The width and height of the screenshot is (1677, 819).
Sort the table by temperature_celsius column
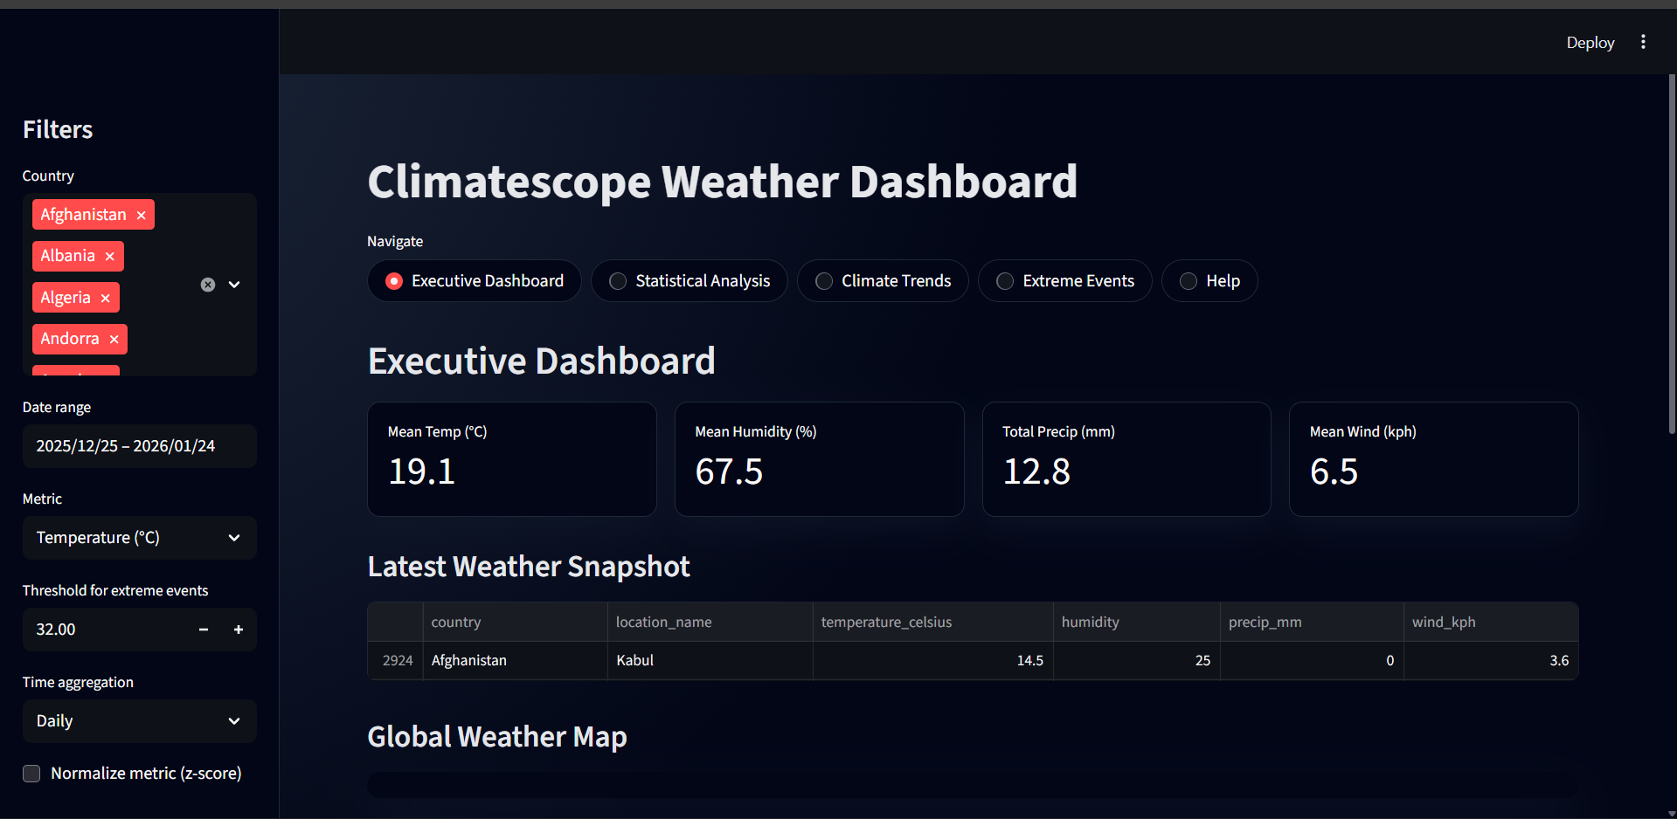coord(886,621)
